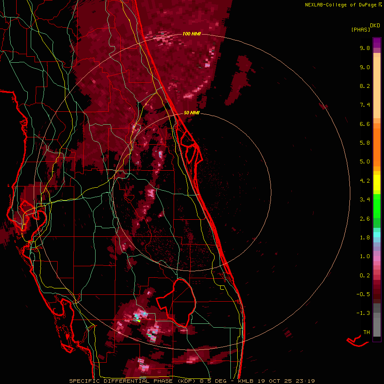Click the yellow segment of the color bar
The width and height of the screenshot is (384, 384).
[377, 183]
